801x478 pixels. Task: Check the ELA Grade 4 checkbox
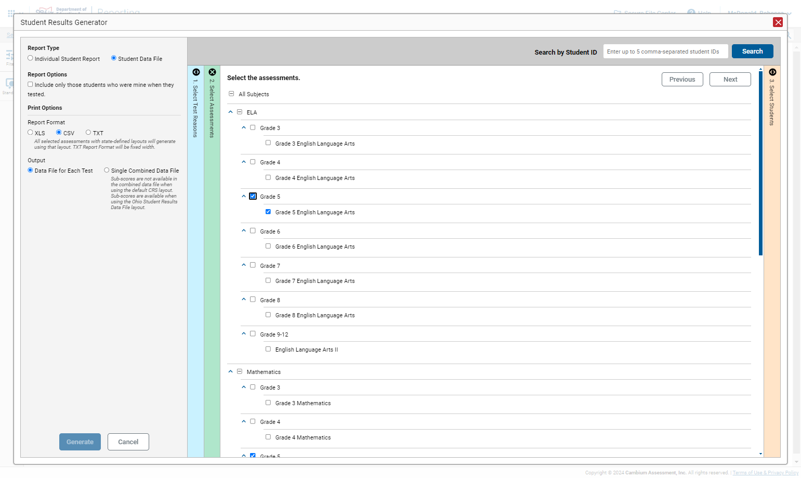[253, 162]
